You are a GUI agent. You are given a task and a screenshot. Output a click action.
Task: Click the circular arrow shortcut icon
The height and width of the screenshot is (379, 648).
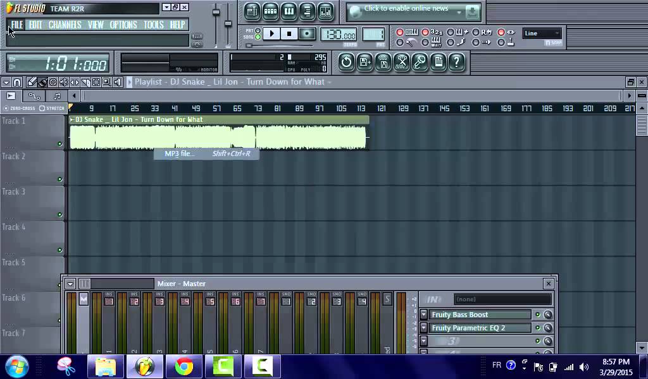346,63
